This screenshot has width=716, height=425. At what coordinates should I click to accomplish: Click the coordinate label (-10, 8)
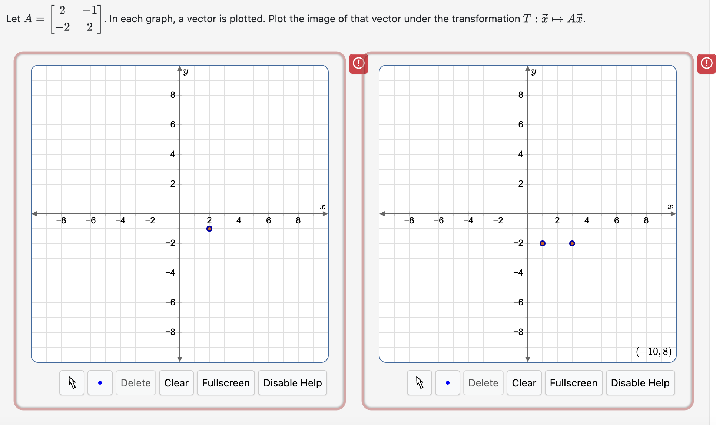click(654, 351)
